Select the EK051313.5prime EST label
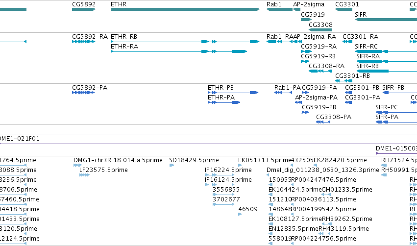417x246 pixels. click(265, 160)
